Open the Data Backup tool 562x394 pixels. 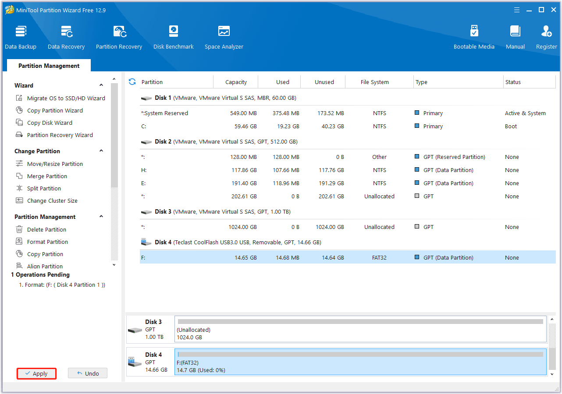click(21, 38)
